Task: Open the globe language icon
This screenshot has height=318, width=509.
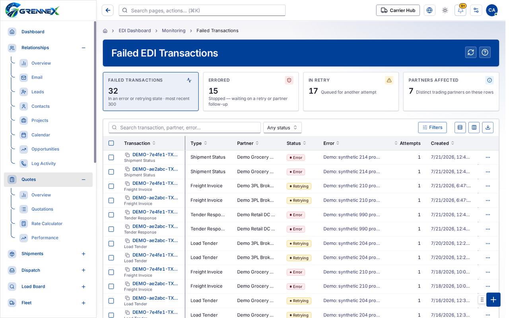Action: pos(429,10)
